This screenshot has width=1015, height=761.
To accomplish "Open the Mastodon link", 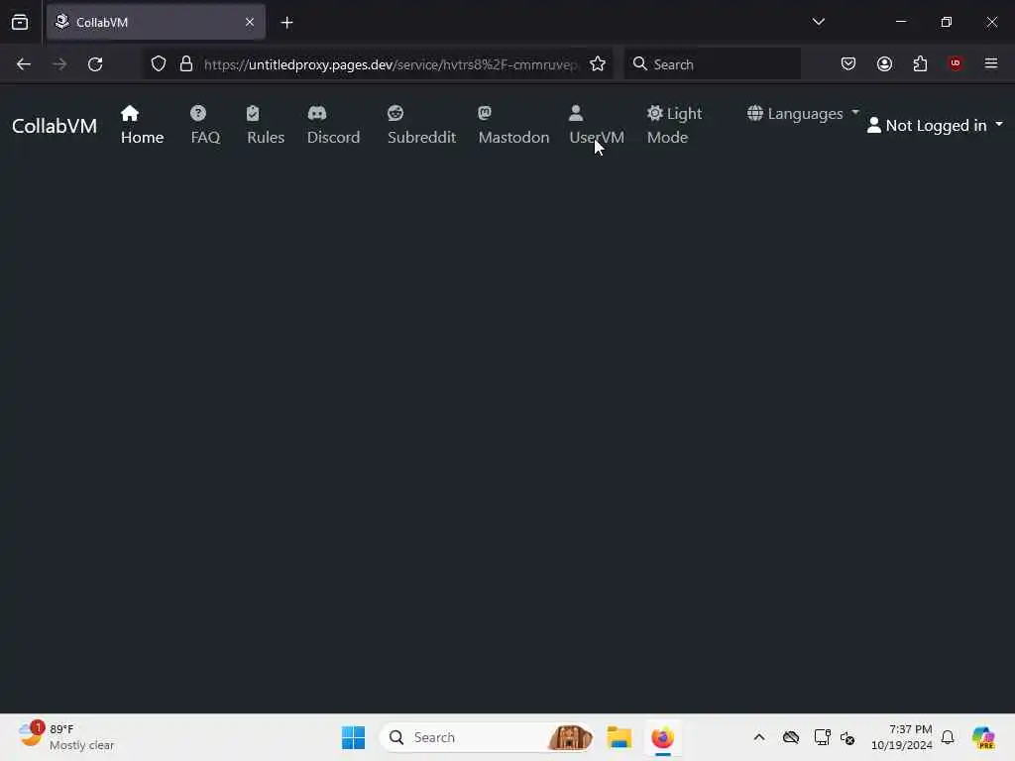I will click(513, 125).
